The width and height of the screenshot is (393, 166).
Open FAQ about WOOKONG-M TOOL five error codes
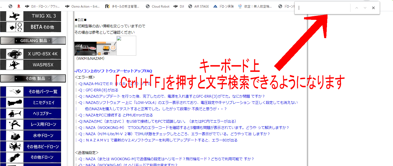tap(183, 127)
